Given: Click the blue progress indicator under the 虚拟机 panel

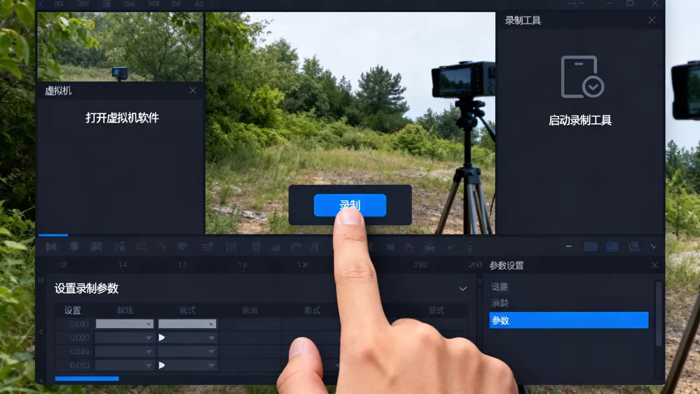Looking at the screenshot, I should tap(53, 235).
